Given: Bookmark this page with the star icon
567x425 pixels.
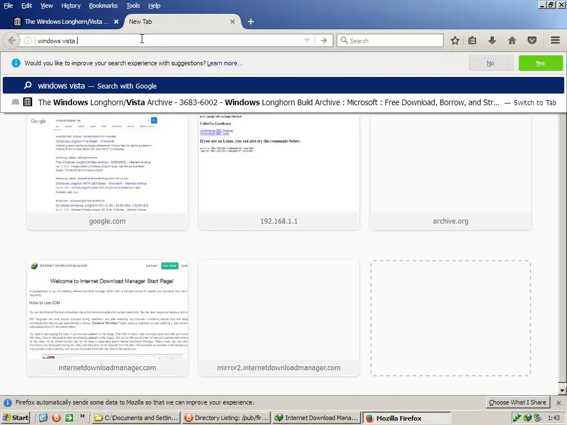Looking at the screenshot, I should (x=455, y=40).
